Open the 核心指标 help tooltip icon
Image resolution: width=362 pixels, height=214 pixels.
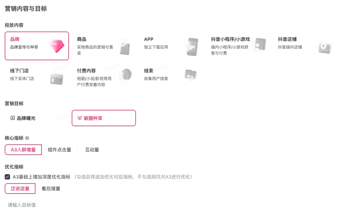[27, 138]
